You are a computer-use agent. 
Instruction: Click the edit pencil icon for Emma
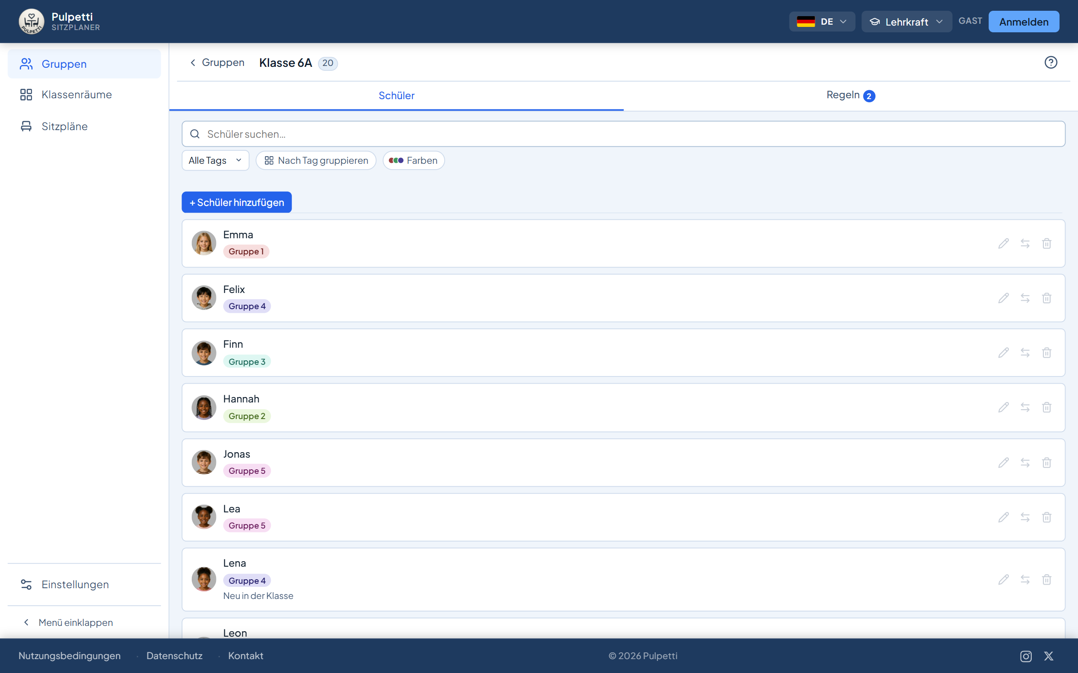[x=1003, y=244]
